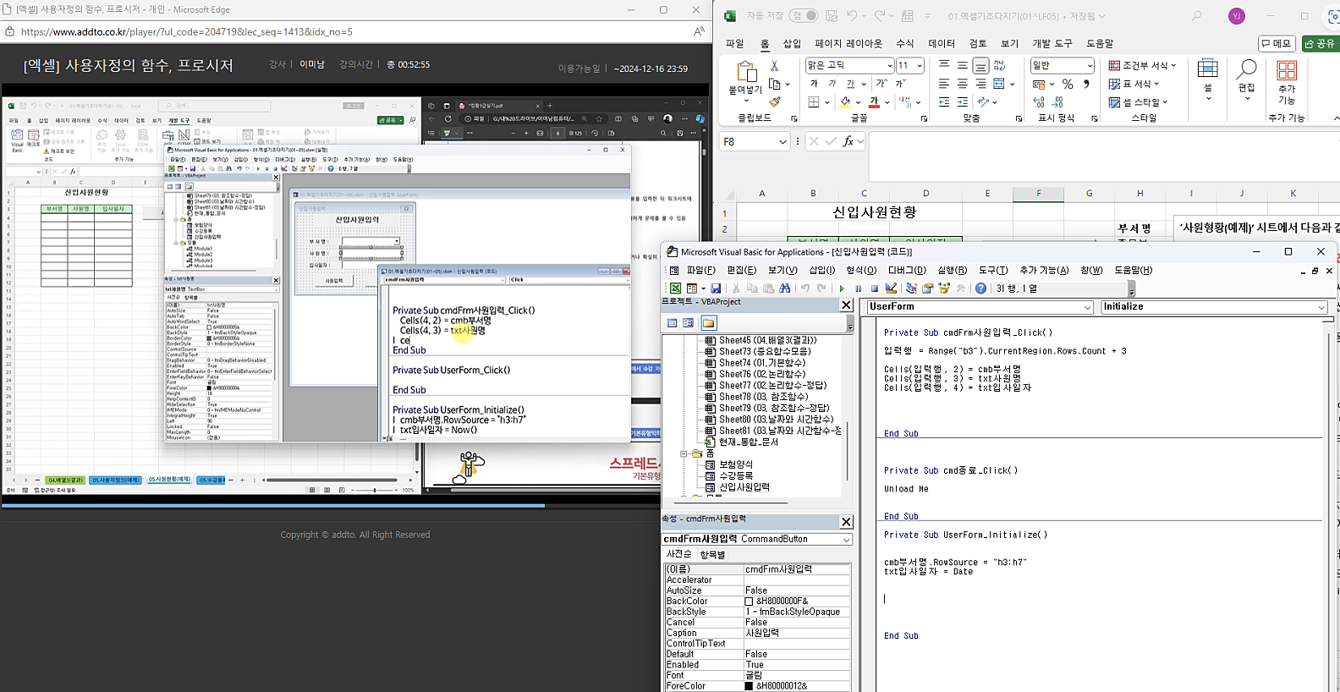This screenshot has height=692, width=1340.
Task: Run the macro with the VBA play icon
Action: click(842, 288)
